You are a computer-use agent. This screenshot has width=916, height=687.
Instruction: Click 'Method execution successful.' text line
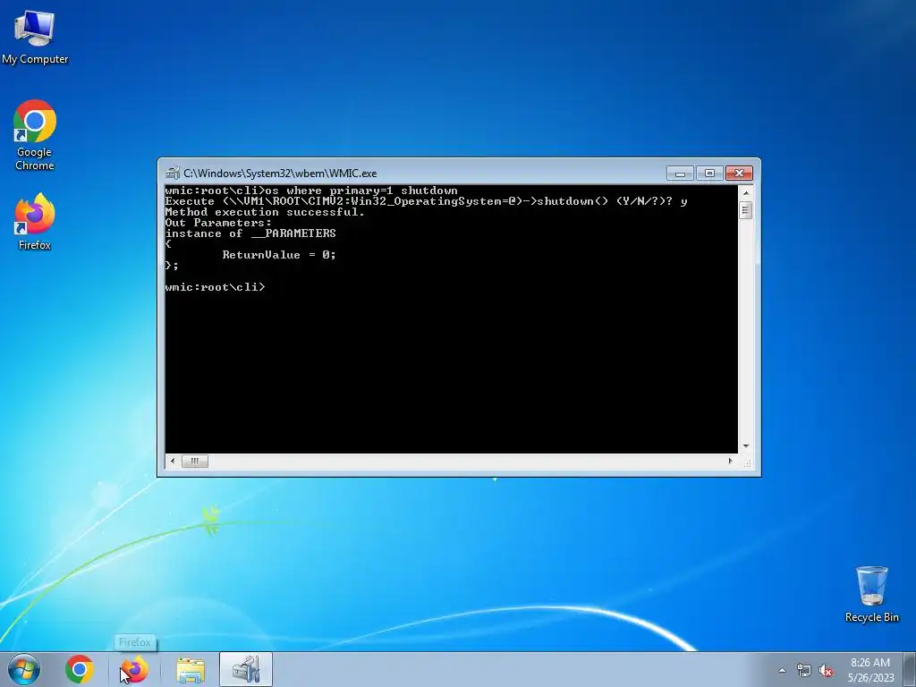click(x=265, y=212)
